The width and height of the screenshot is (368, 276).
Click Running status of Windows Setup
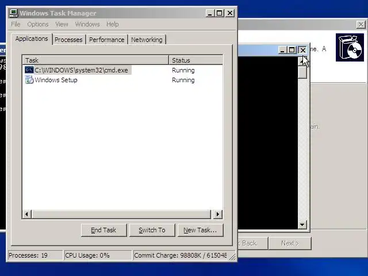point(183,80)
